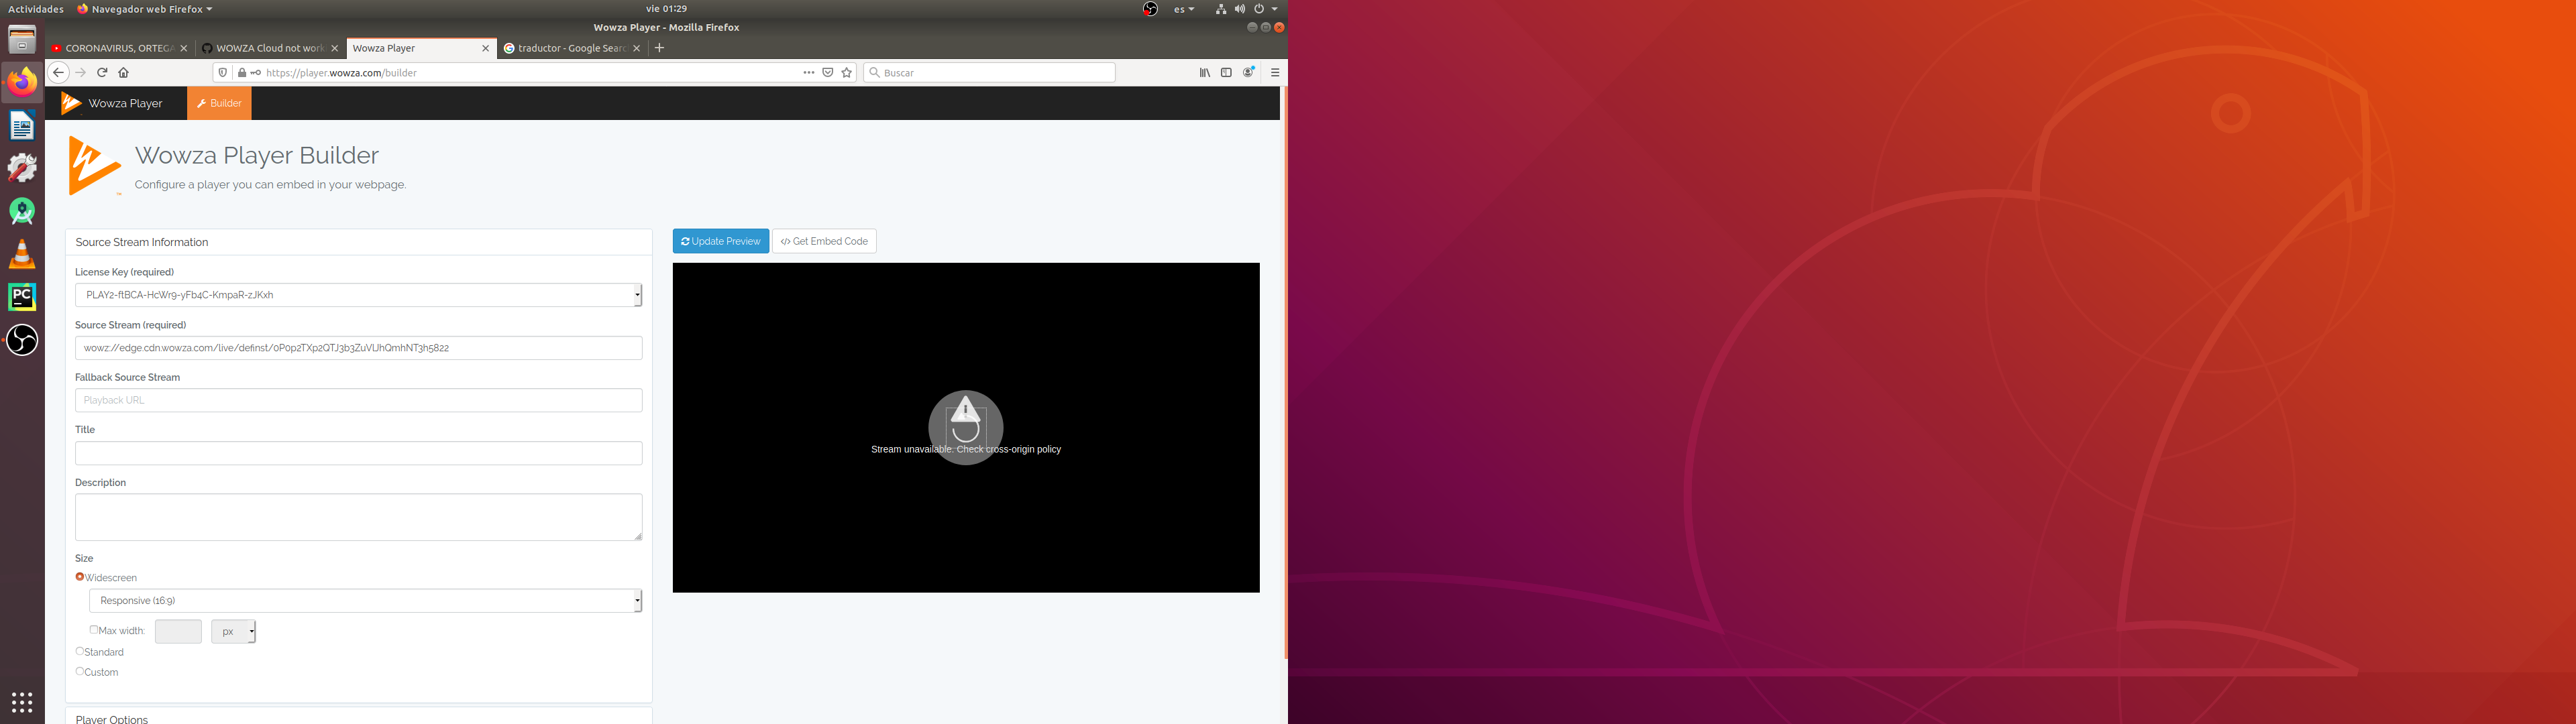Click the Get Embed Code button
This screenshot has width=2576, height=724.
click(824, 241)
